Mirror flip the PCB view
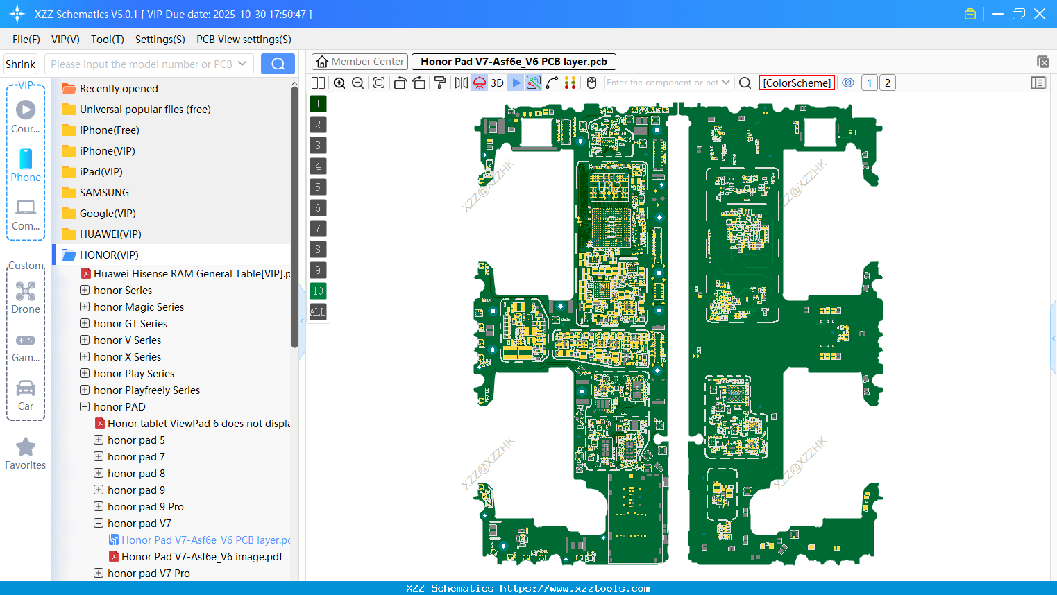The height and width of the screenshot is (595, 1057). coord(462,83)
